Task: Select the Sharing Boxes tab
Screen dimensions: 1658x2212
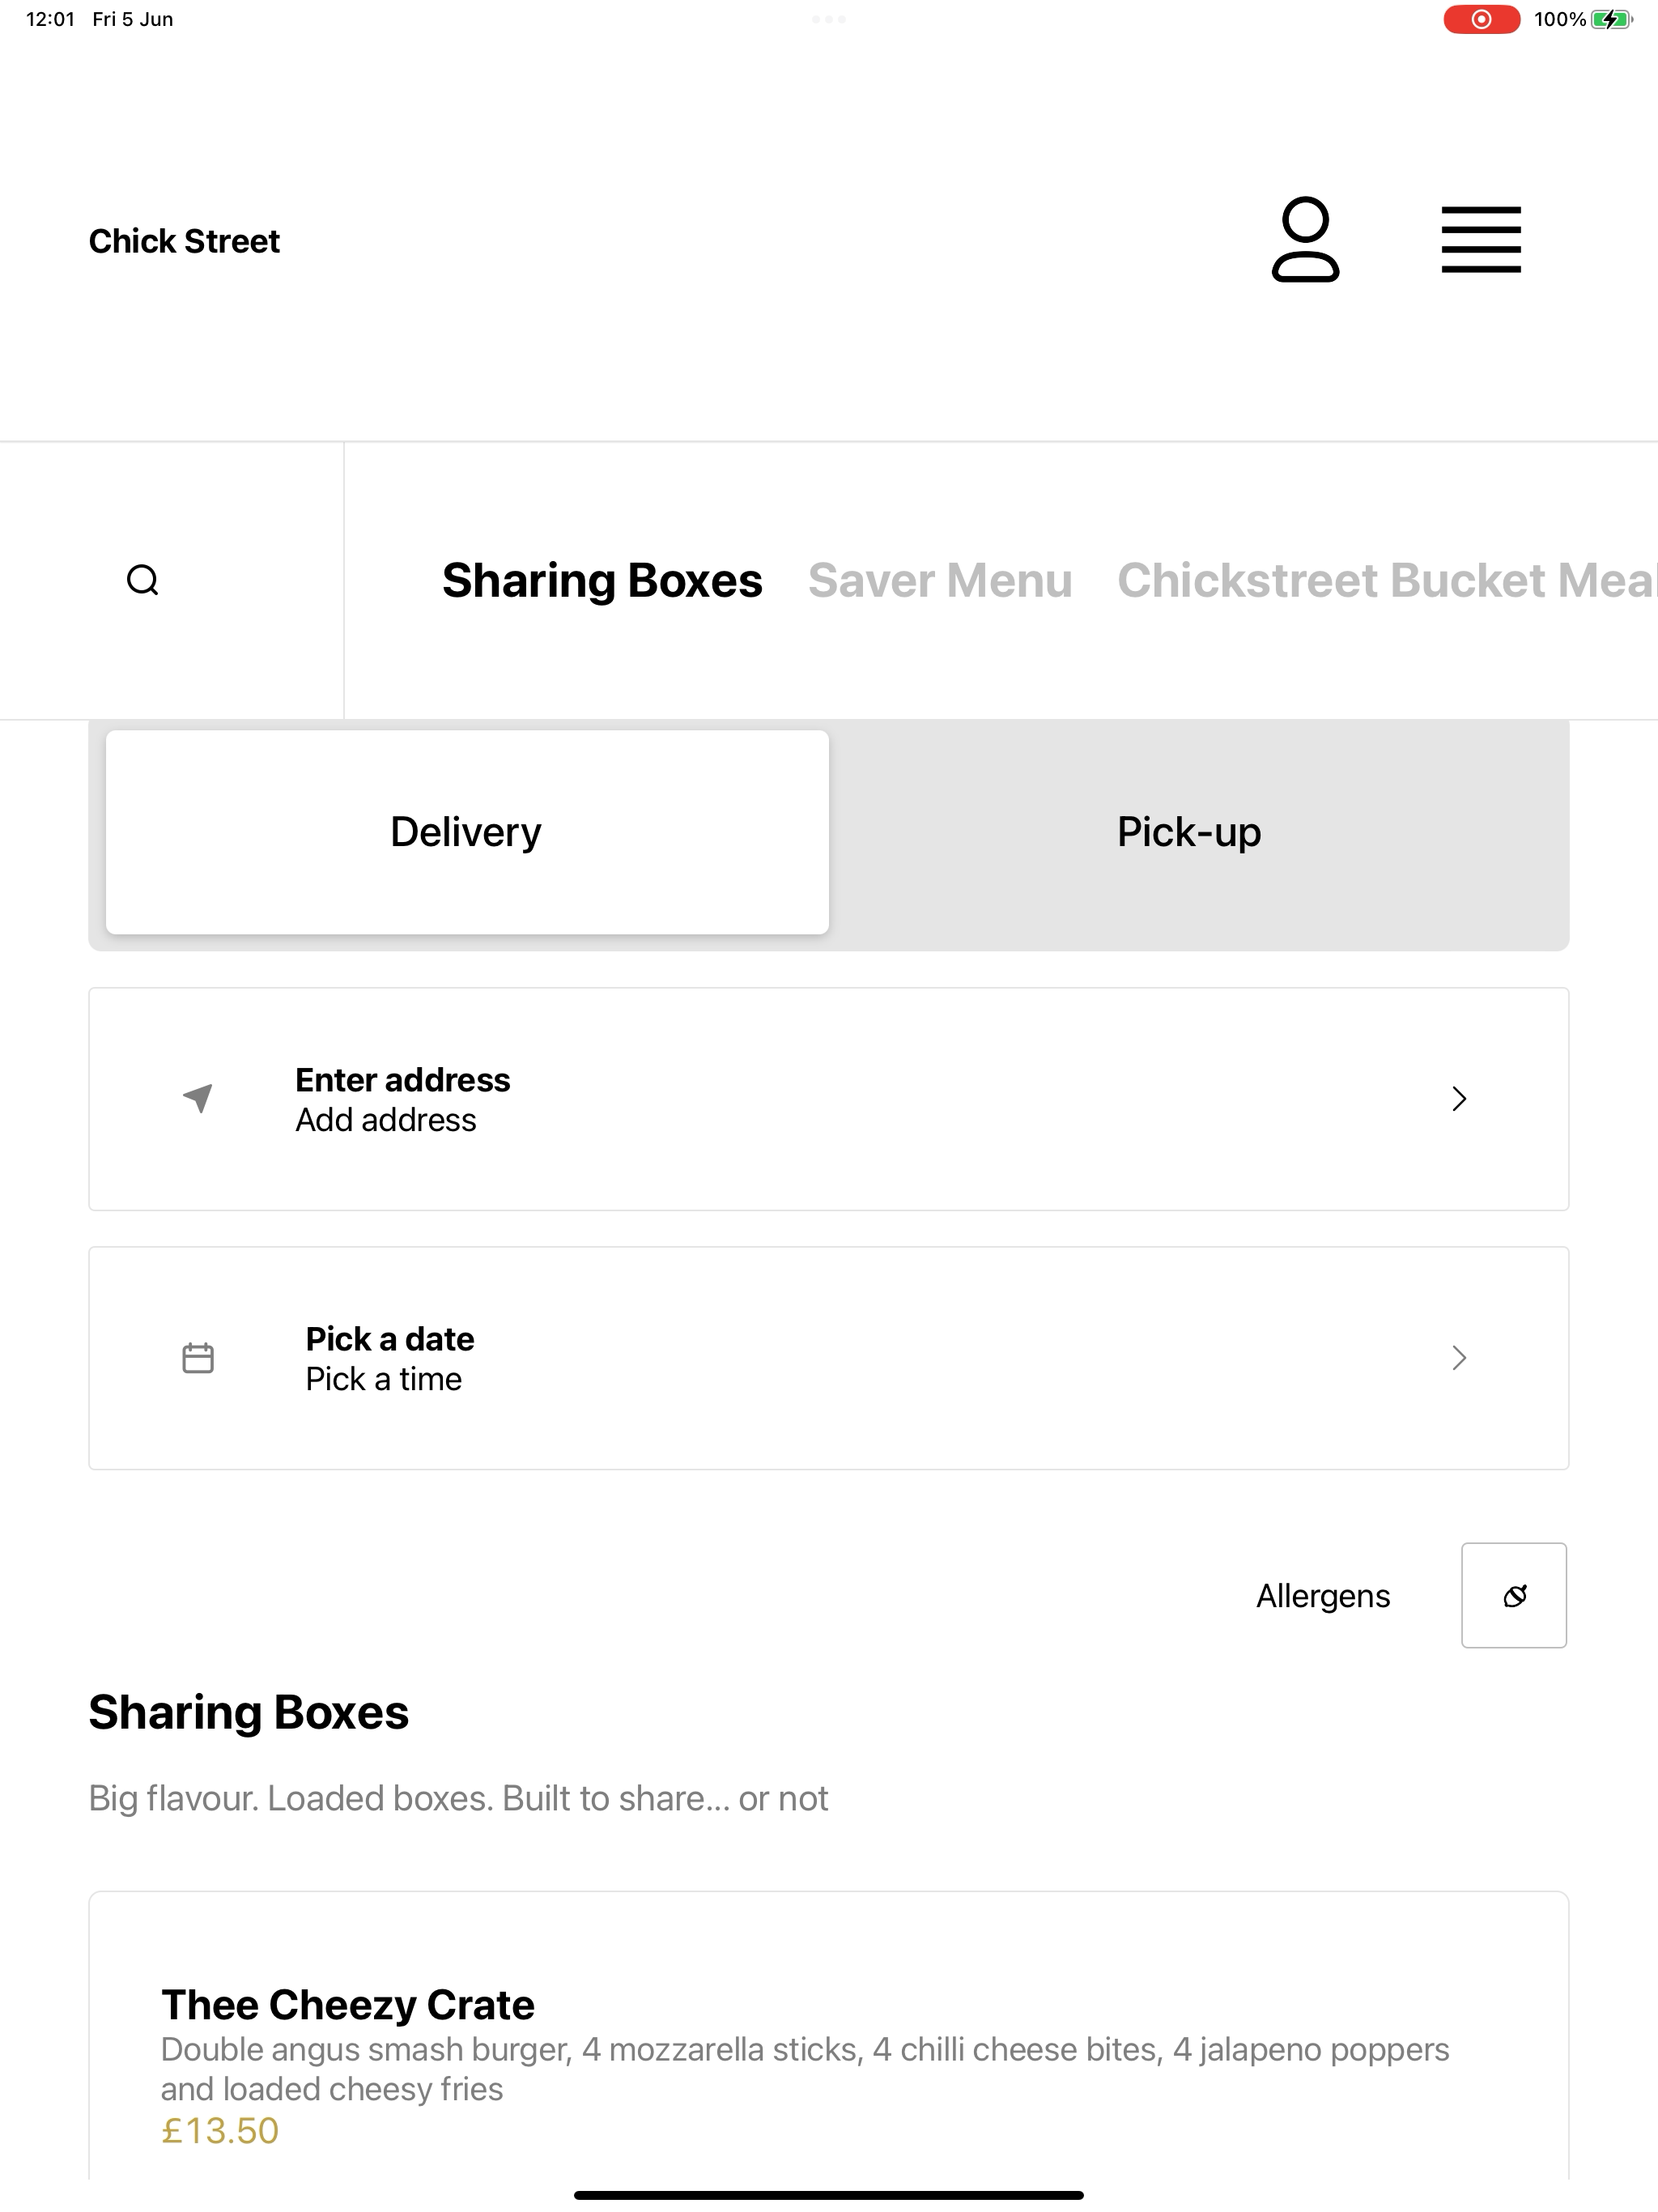Action: pyautogui.click(x=602, y=580)
